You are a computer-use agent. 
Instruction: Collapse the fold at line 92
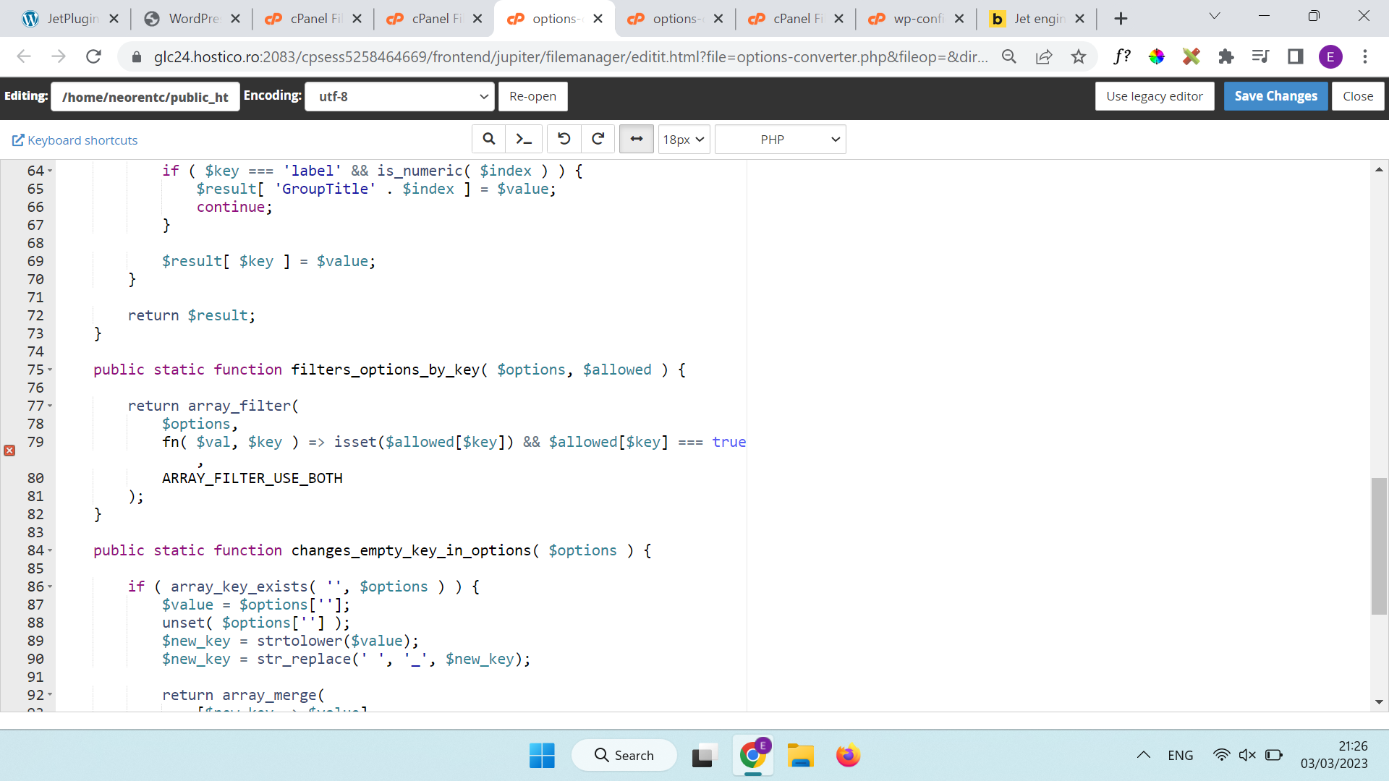(50, 695)
